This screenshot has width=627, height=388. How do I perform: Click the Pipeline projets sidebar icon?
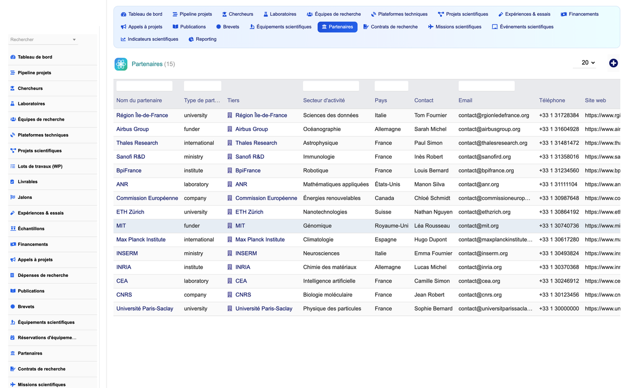tap(13, 73)
